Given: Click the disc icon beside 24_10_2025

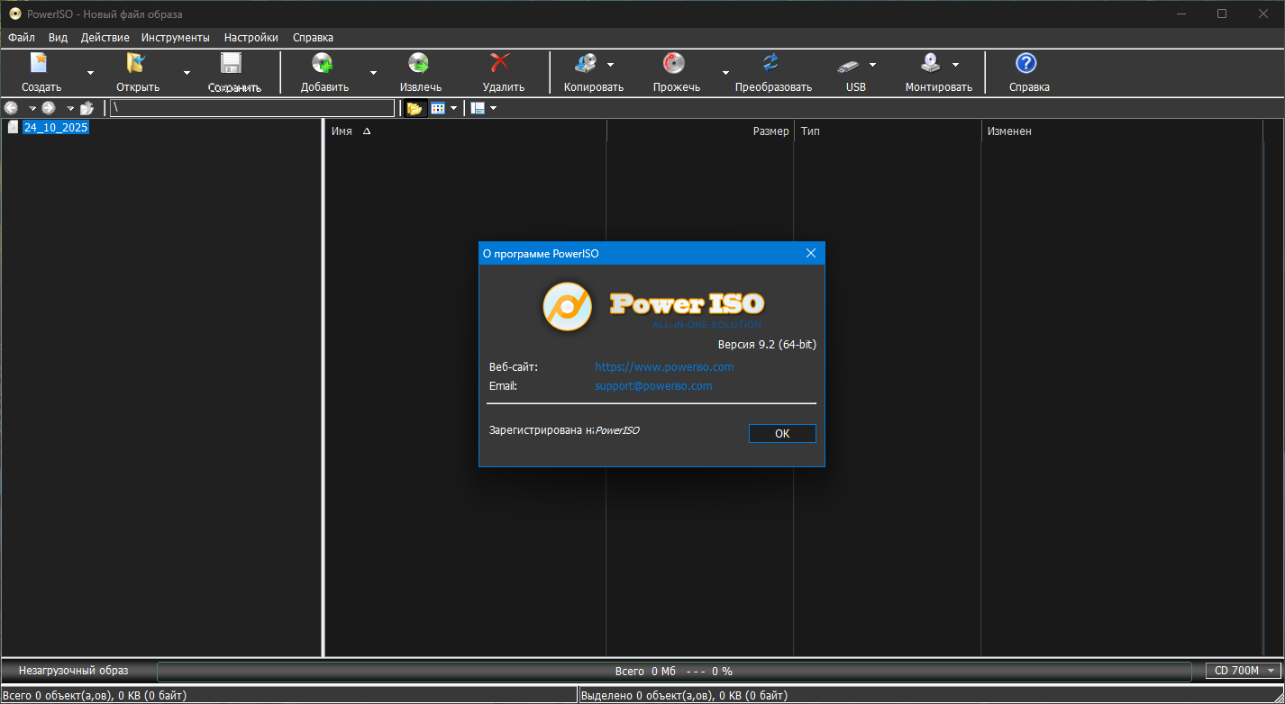Looking at the screenshot, I should 13,128.
